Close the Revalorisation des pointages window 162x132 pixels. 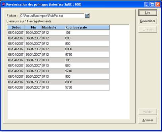coord(158,4)
